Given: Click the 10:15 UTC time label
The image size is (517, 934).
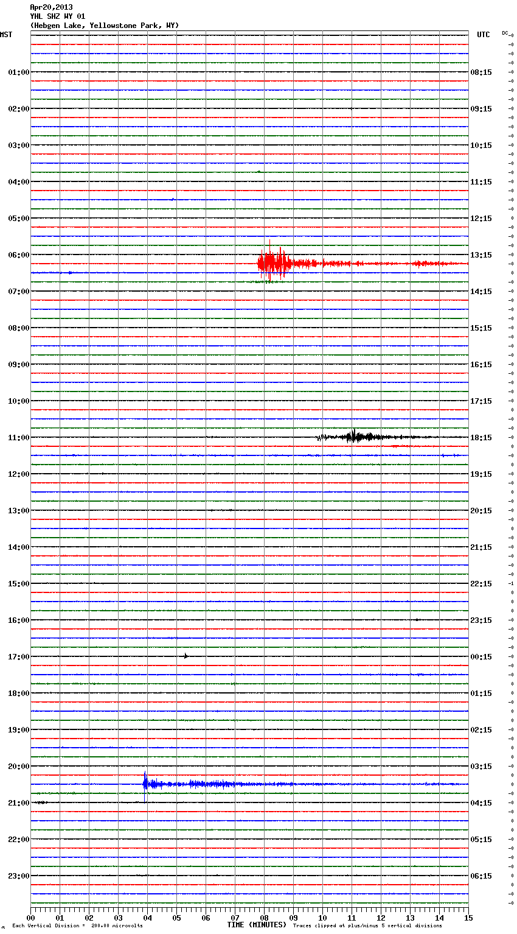Looking at the screenshot, I should 481,146.
